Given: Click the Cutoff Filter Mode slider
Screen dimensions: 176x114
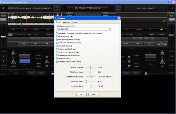Looking at the screenshot, I should [91, 77].
